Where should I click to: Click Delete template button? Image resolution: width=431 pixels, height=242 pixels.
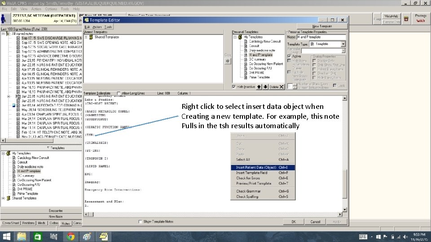pos(276,86)
